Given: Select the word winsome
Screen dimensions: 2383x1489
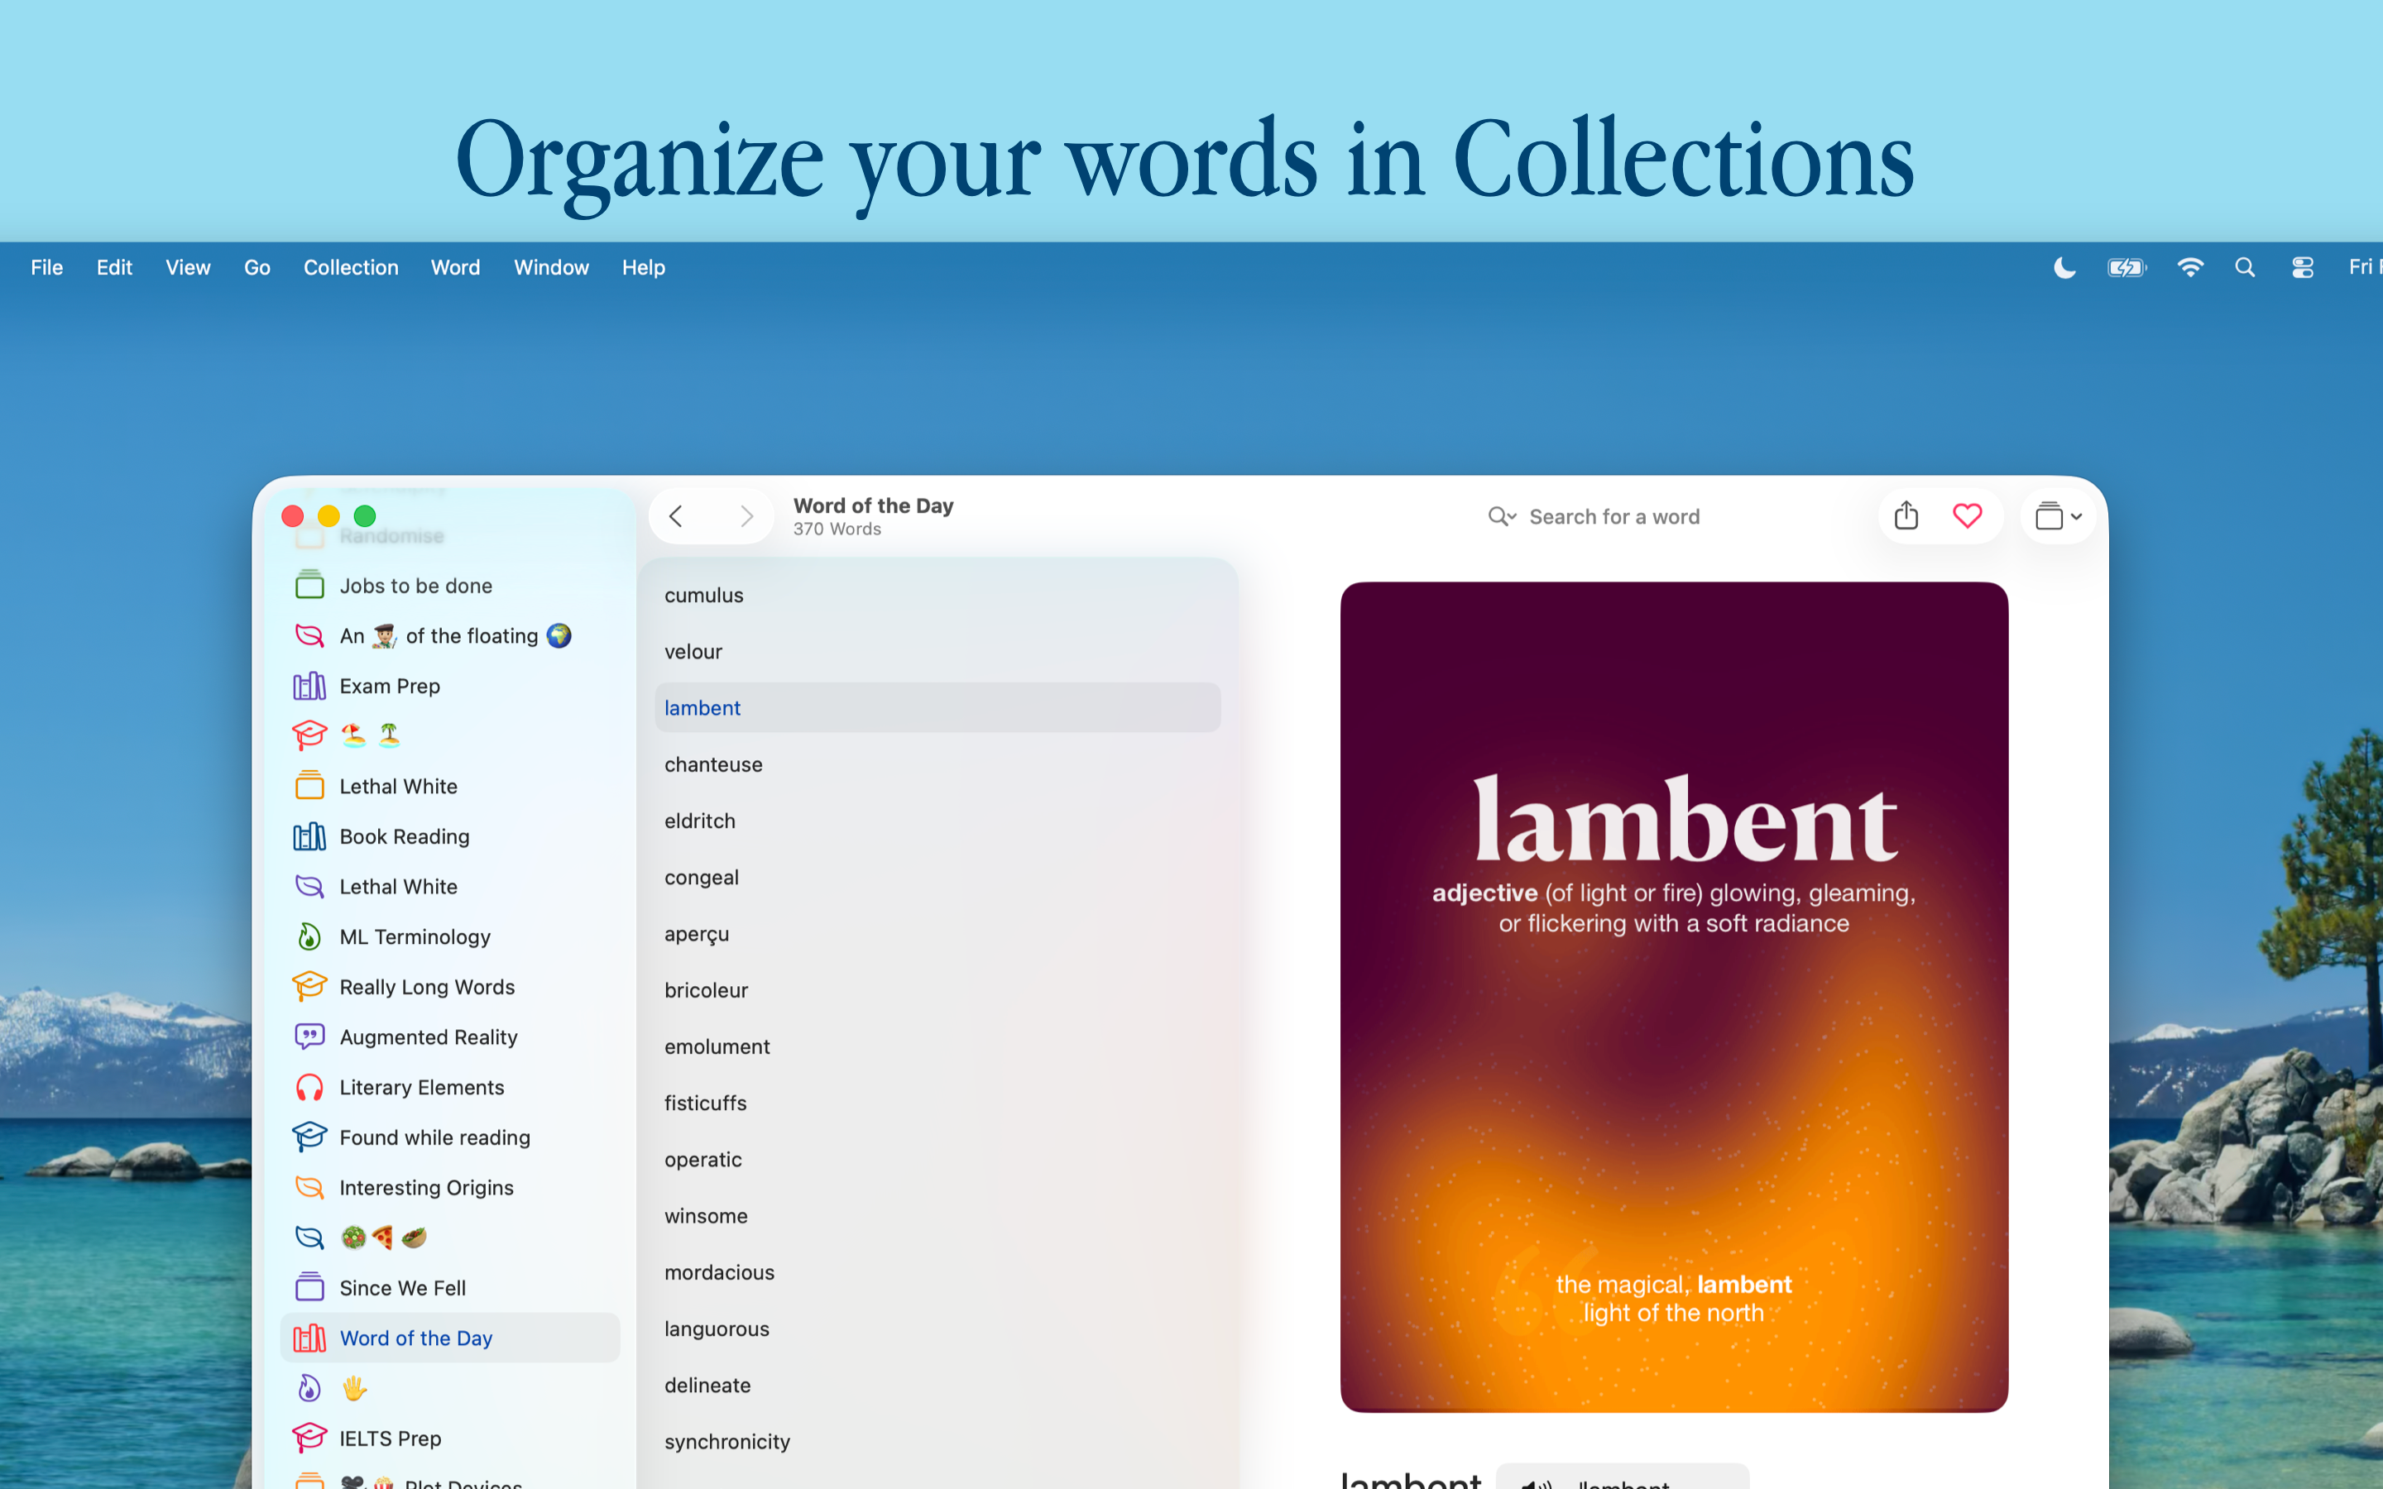Looking at the screenshot, I should [937, 1215].
